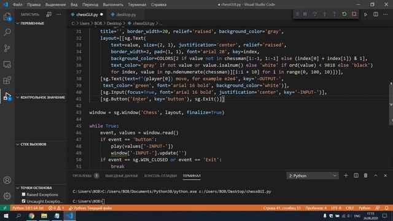Open the Правка menu
The width and height of the screenshot is (393, 221).
(x=34, y=4)
